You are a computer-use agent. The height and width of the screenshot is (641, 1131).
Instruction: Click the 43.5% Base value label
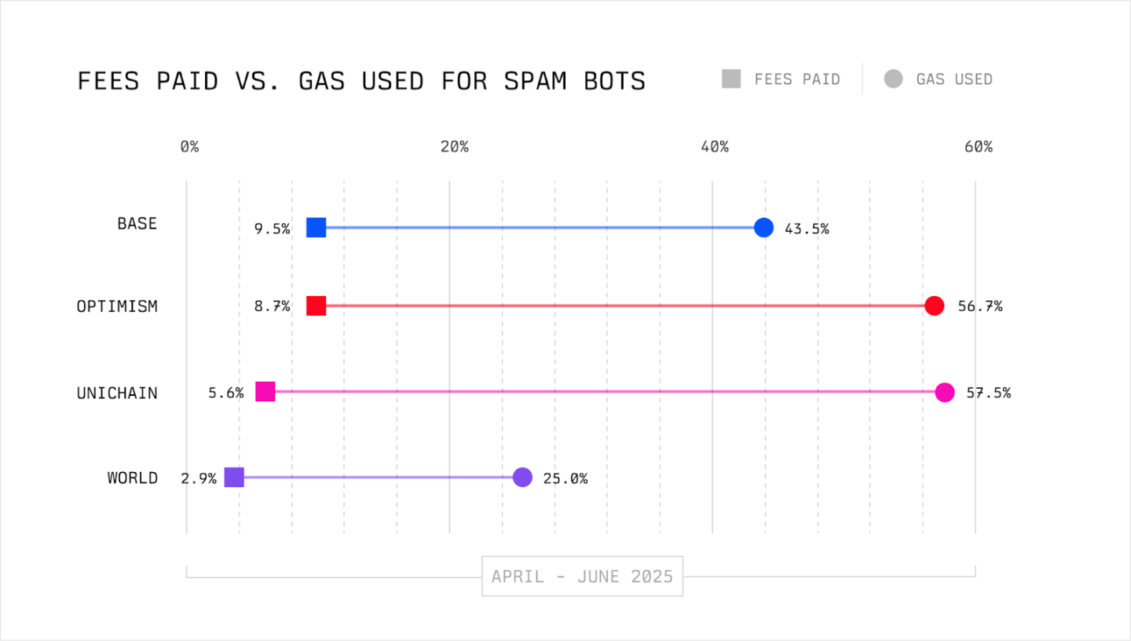[807, 229]
